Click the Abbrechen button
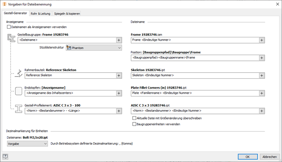Viewport: 282px width, 162px height. (x=270, y=157)
